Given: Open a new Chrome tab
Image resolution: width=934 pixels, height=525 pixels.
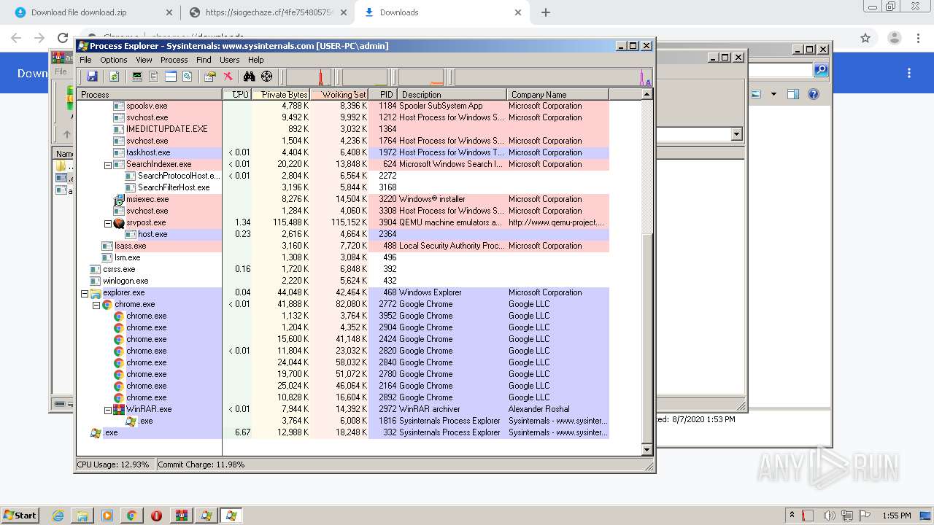Looking at the screenshot, I should pos(545,12).
